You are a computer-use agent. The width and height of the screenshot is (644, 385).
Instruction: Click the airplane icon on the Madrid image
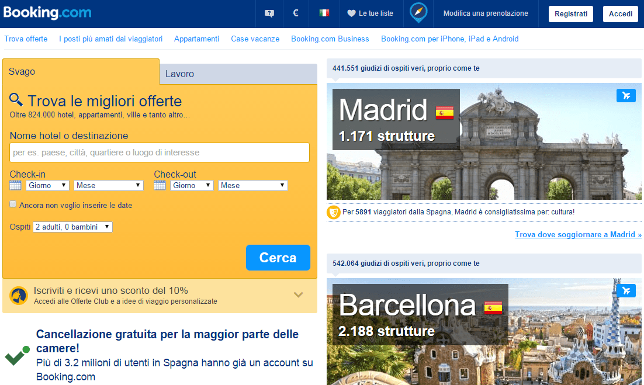click(x=626, y=95)
